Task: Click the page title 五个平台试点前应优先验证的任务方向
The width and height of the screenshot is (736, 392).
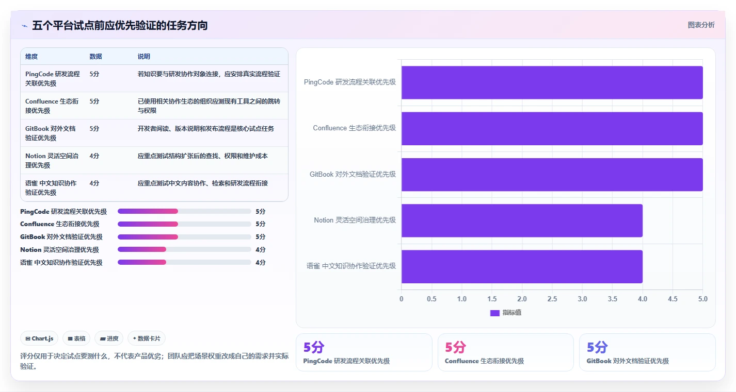Action: 120,25
